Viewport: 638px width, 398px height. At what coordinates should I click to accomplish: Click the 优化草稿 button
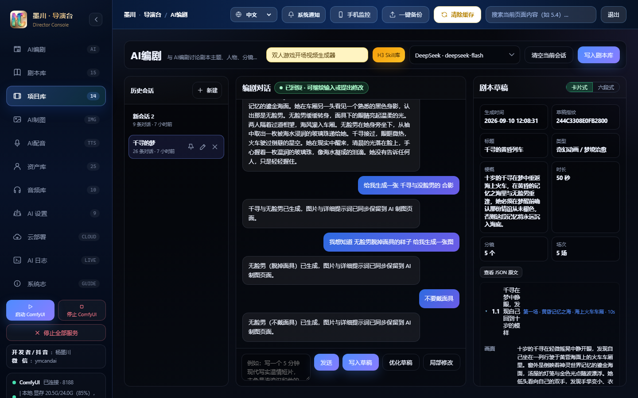[x=401, y=363]
